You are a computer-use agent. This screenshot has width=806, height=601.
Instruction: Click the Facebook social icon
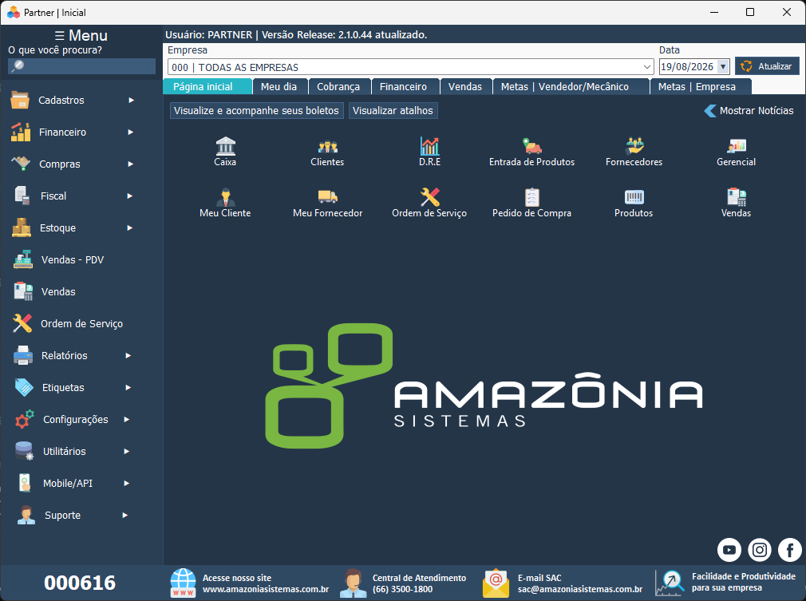pos(790,550)
